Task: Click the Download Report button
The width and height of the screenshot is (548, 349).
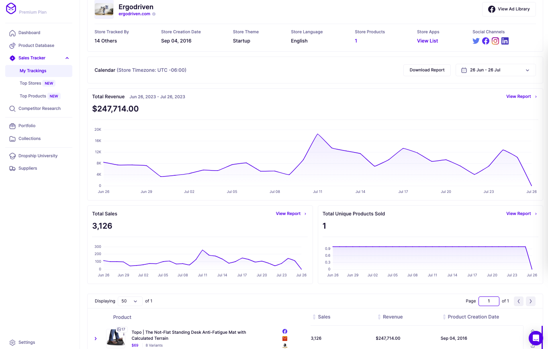Action: click(427, 70)
